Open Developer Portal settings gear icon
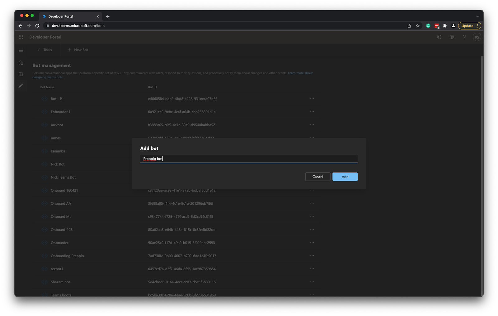This screenshot has height=316, width=498. (452, 37)
